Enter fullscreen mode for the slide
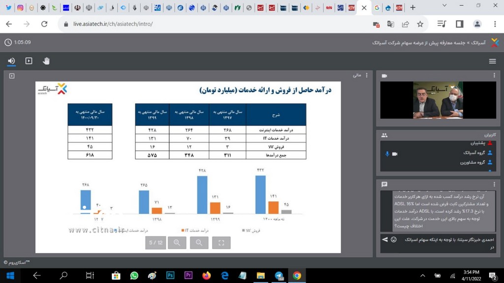 [x=221, y=242]
